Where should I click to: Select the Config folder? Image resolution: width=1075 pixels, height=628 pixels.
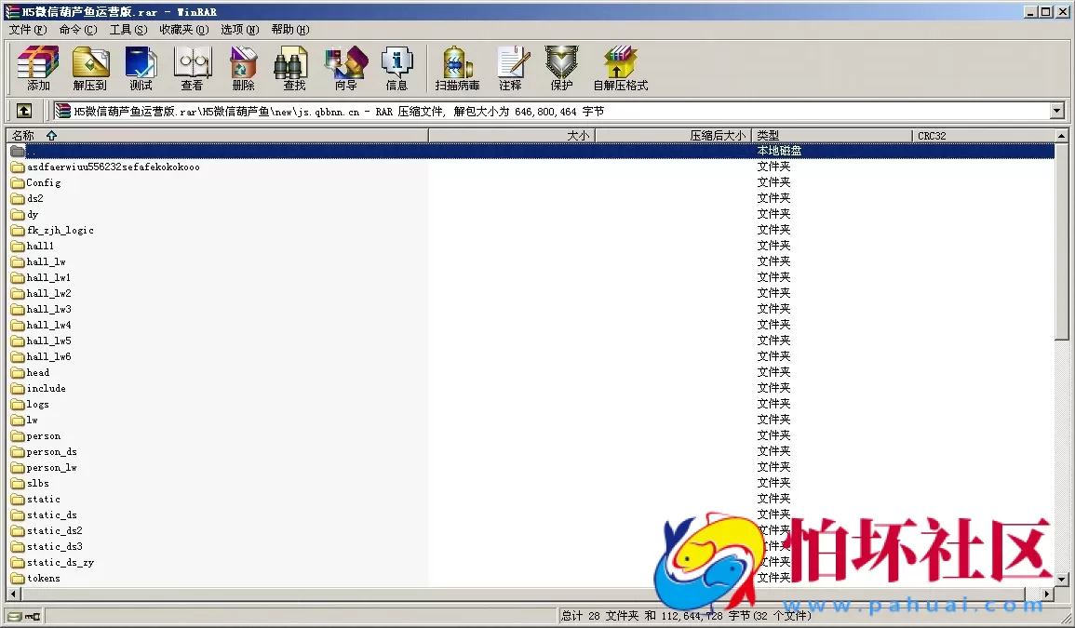coord(43,183)
